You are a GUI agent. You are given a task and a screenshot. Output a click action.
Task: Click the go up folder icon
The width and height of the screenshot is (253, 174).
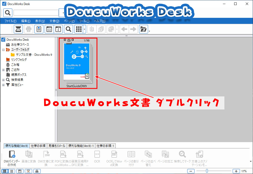point(144,29)
